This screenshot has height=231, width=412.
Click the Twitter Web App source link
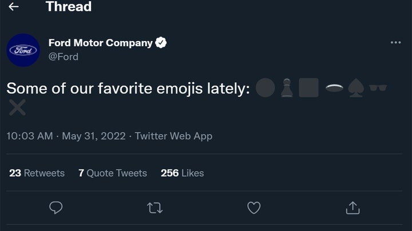[x=173, y=136]
